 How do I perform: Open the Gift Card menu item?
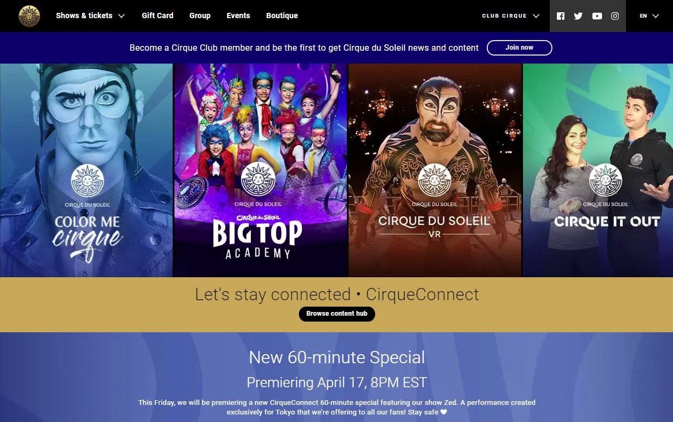coord(157,15)
